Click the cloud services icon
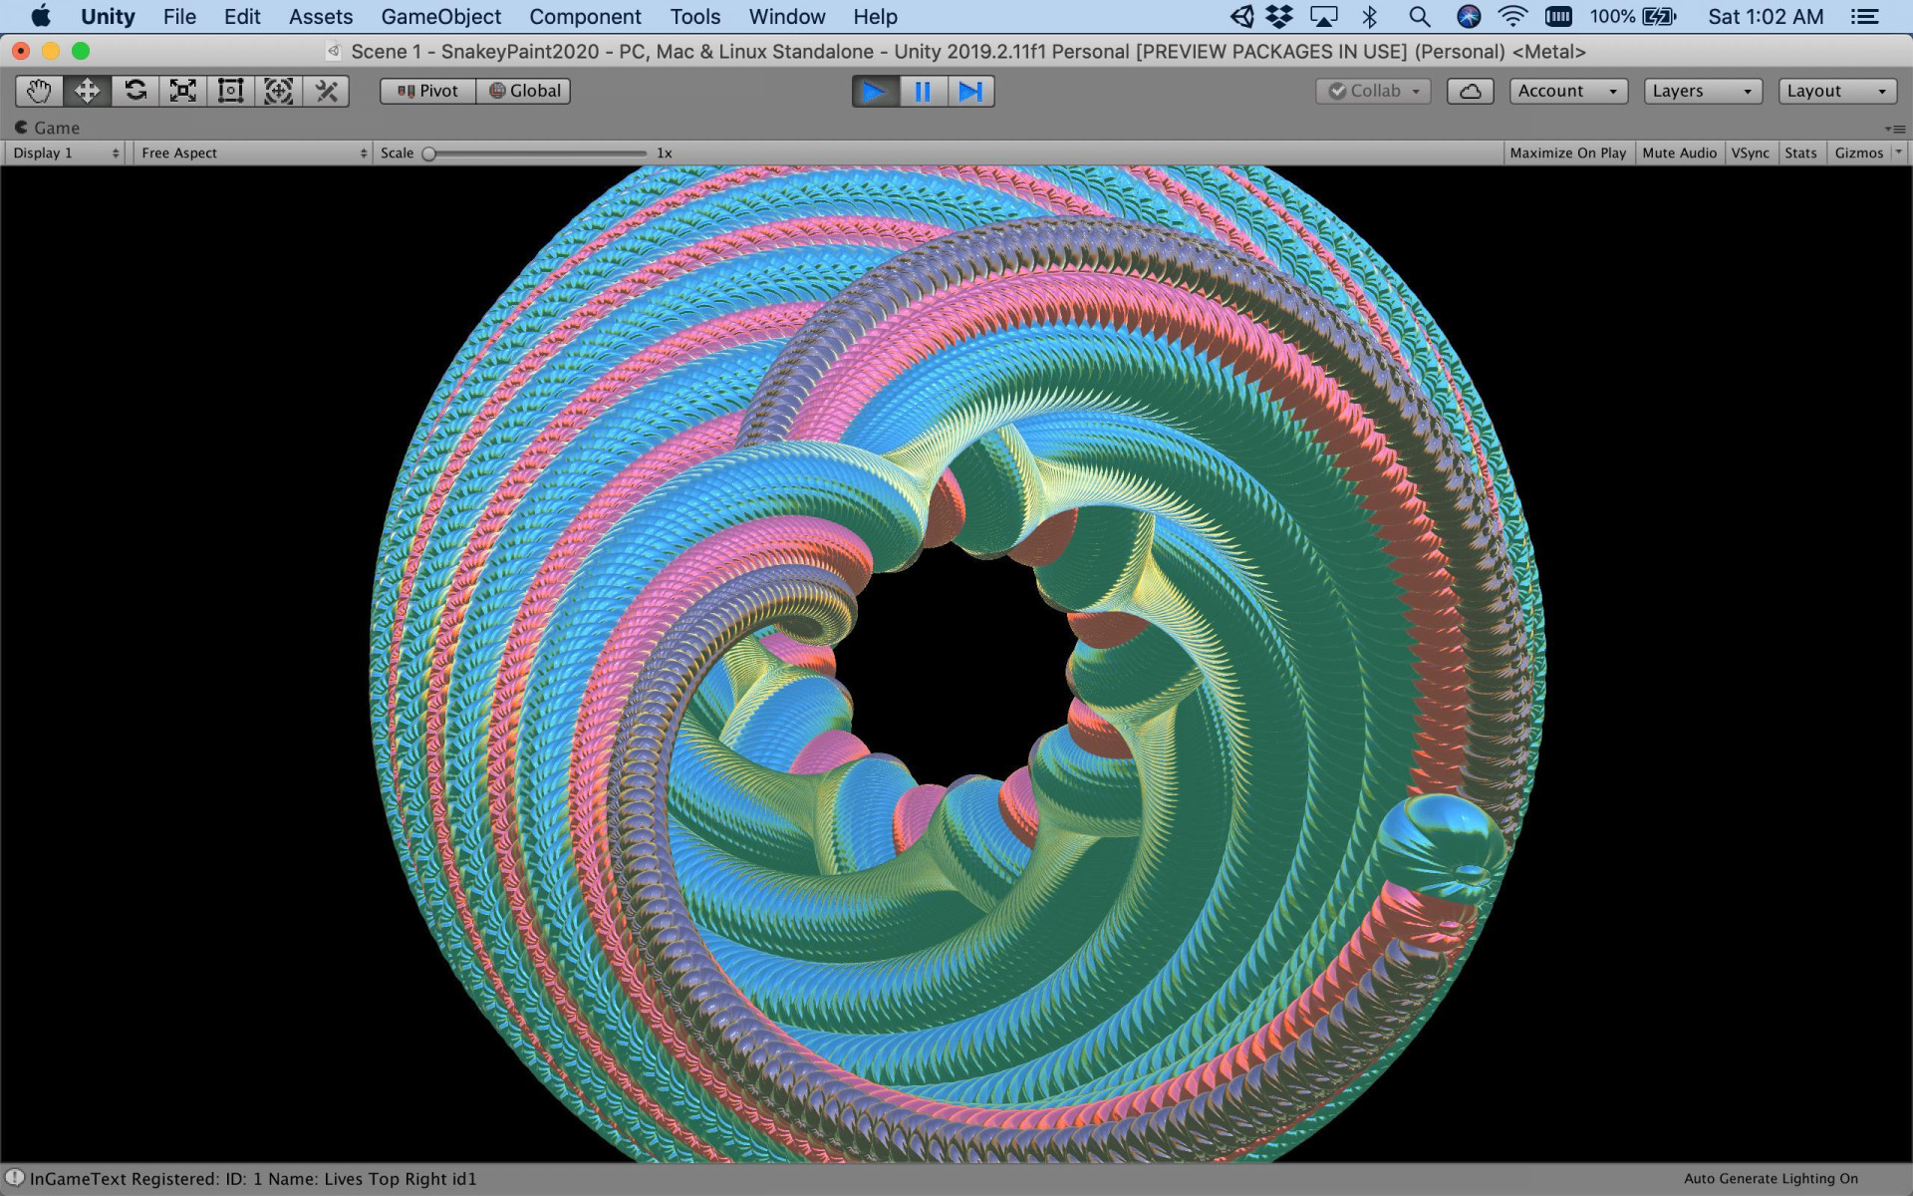1913x1196 pixels. [1470, 91]
